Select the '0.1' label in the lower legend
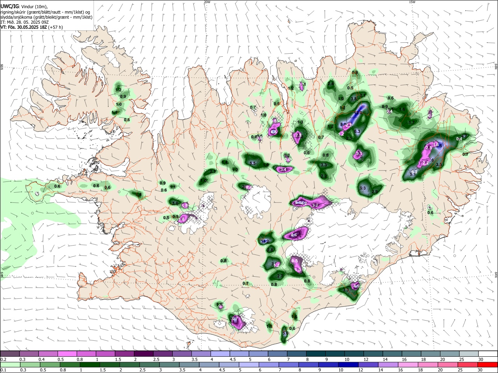Screen dimensions: 498x373 (3, 370)
